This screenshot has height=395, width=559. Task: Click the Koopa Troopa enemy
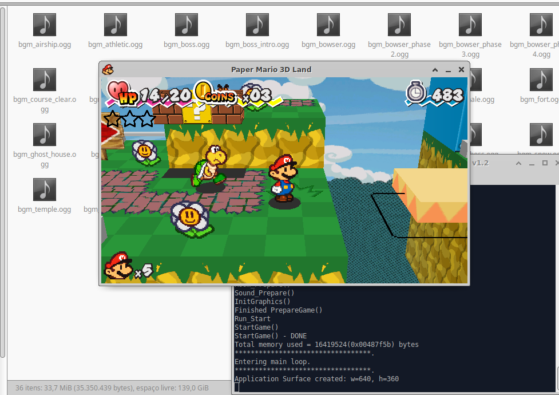(x=210, y=166)
